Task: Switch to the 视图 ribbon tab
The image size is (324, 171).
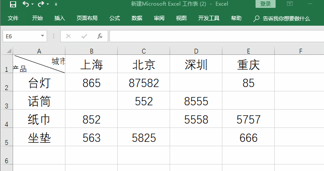Action: pos(181,18)
